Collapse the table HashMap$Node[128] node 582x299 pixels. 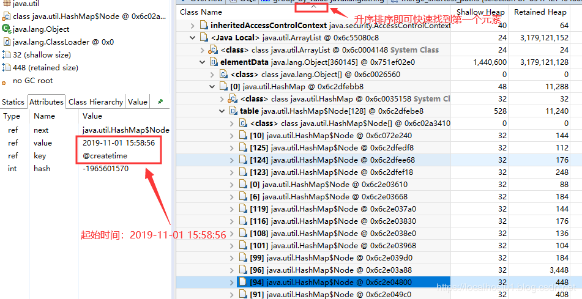(x=223, y=111)
